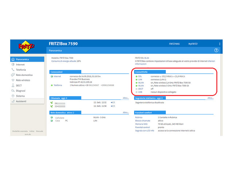The image size is (233, 175).
Task: Click Altro link in Segreteria telefonica section
Action: coord(210,98)
